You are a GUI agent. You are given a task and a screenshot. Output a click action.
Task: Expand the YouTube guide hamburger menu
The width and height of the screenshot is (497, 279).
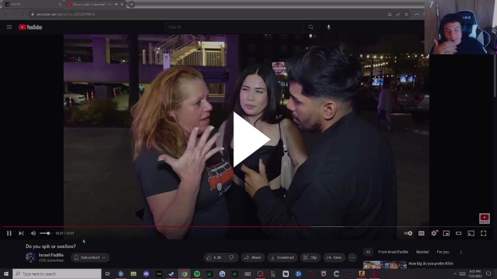tap(9, 27)
